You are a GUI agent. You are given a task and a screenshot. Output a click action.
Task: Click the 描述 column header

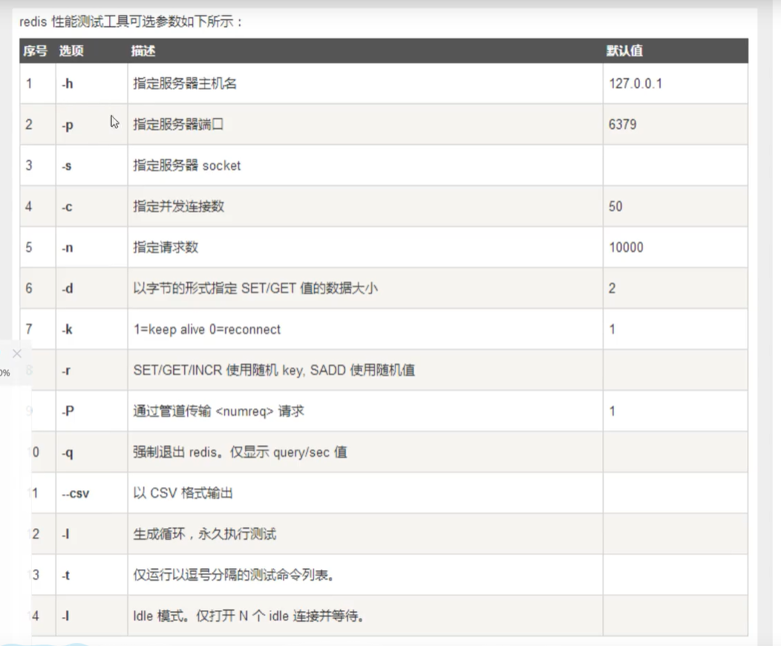pyautogui.click(x=143, y=50)
